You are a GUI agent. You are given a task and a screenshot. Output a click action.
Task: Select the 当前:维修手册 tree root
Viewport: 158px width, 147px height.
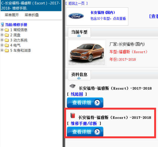point(16,25)
